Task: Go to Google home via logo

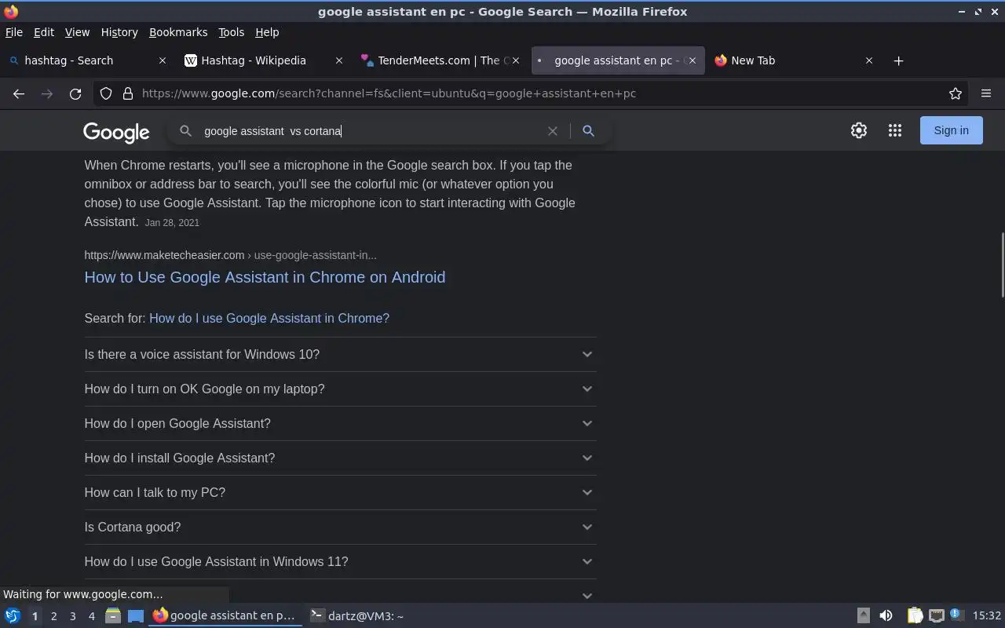Action: coord(116,132)
